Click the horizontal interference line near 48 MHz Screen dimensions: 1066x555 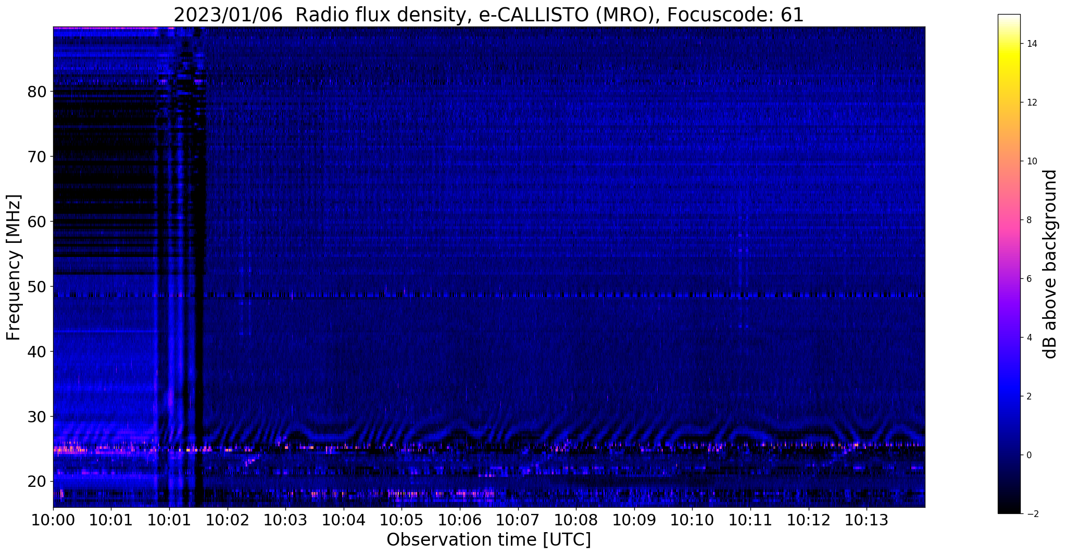pyautogui.click(x=488, y=295)
